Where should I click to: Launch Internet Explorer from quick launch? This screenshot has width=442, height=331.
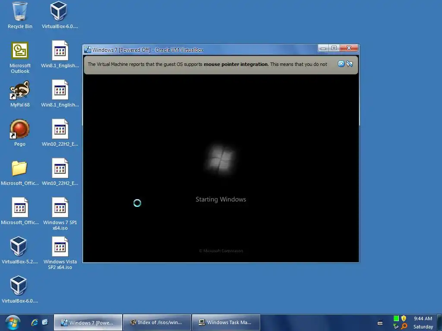[x=35, y=322]
